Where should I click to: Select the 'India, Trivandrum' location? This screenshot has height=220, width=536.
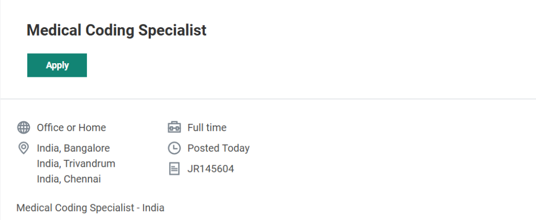(x=76, y=164)
